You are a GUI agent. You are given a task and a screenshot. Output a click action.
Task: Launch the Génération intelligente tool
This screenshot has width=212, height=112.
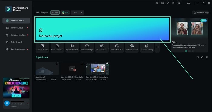click(x=147, y=47)
